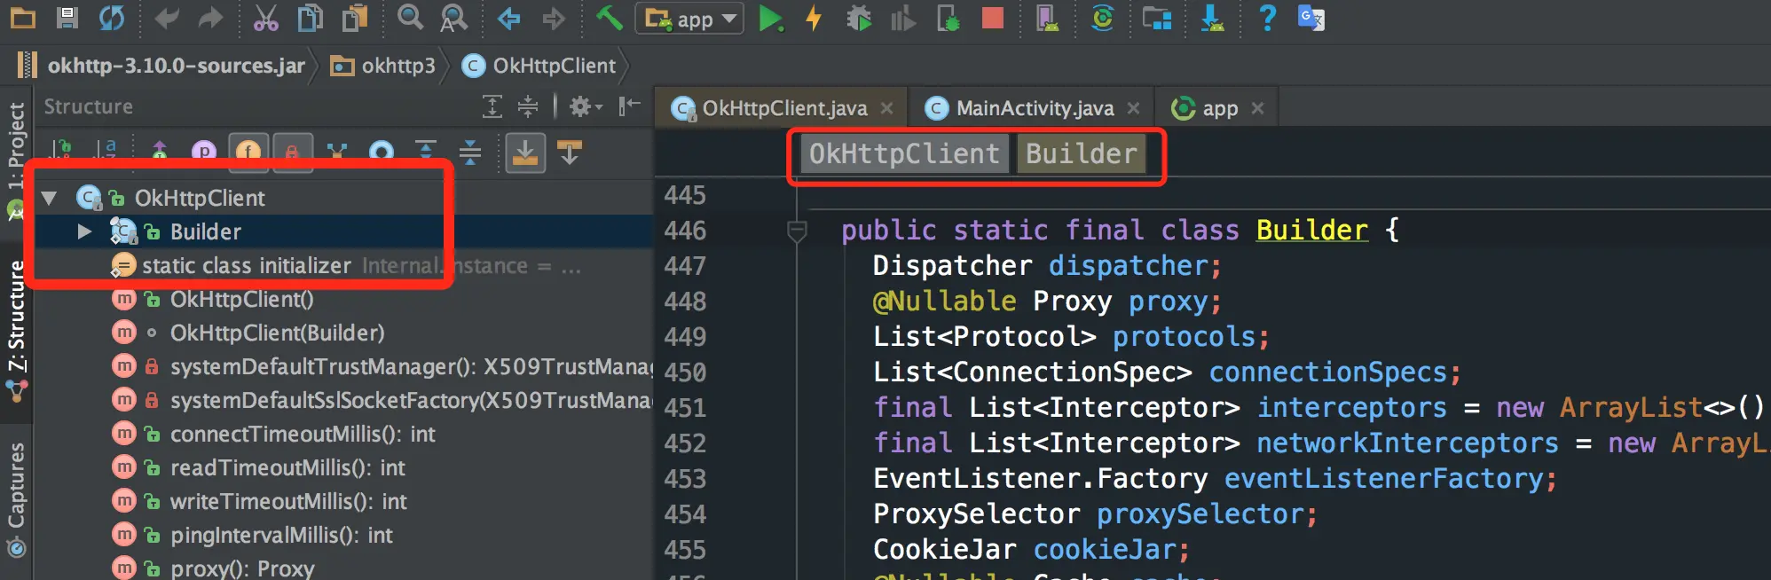The image size is (1771, 580).
Task: Open Structure panel gear settings dropdown
Action: point(585,106)
